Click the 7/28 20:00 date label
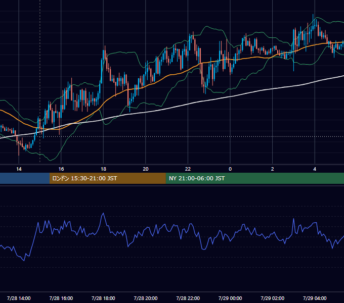 146,298
